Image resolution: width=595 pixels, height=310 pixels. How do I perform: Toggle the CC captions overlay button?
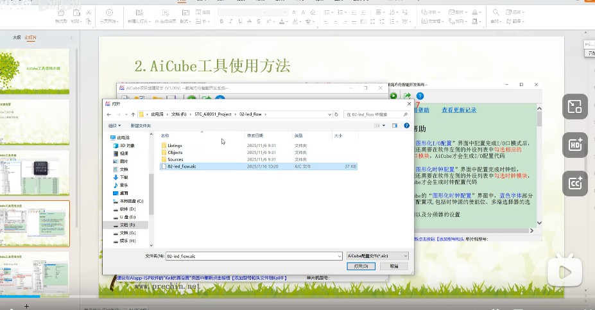point(575,184)
